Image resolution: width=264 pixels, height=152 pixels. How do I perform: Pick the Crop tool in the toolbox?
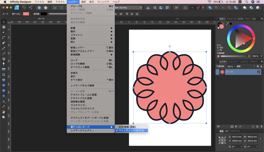coord(4,75)
